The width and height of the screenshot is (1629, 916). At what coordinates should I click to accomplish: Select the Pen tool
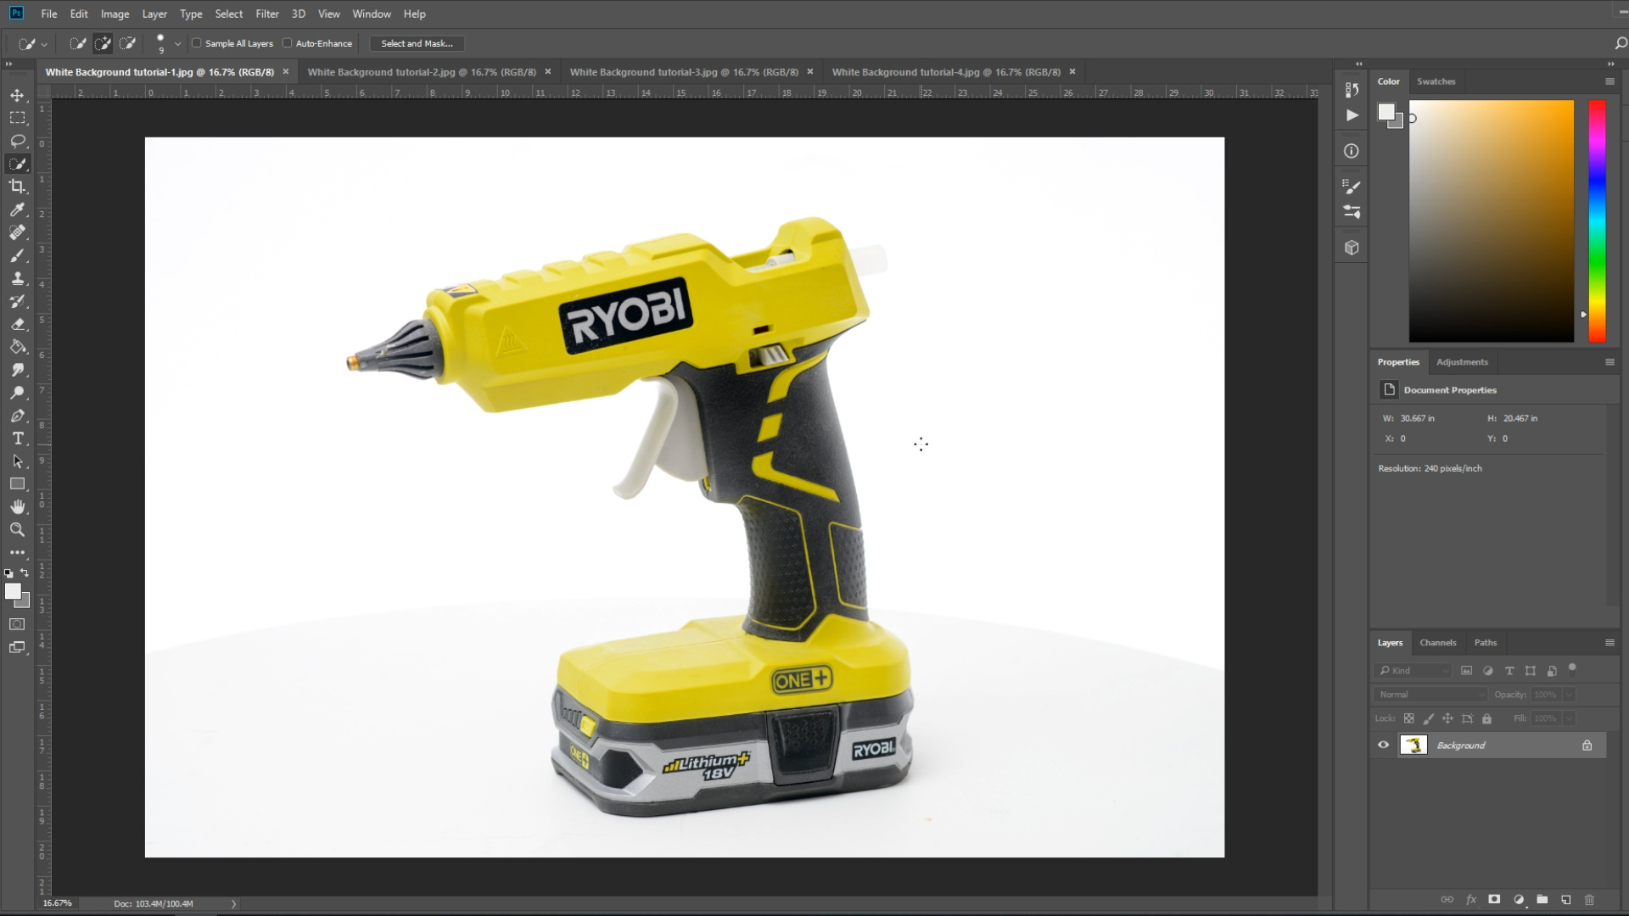pyautogui.click(x=17, y=416)
